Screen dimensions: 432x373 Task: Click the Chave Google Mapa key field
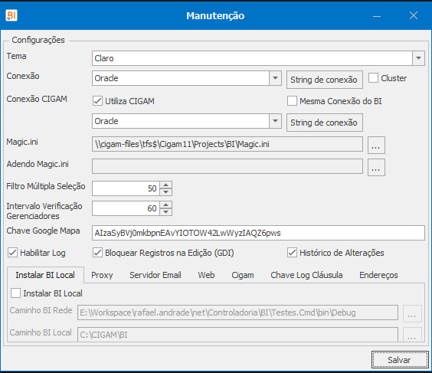258,233
